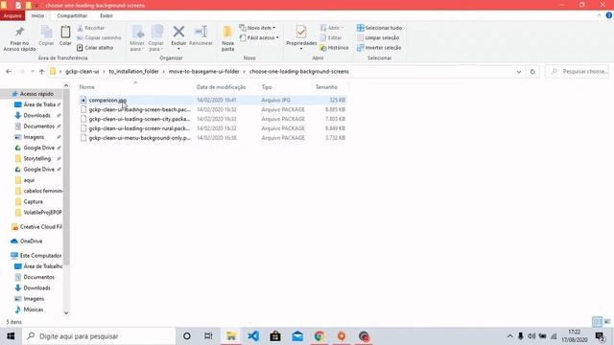
Task: Click Selecionar tudo
Action: pos(379,28)
